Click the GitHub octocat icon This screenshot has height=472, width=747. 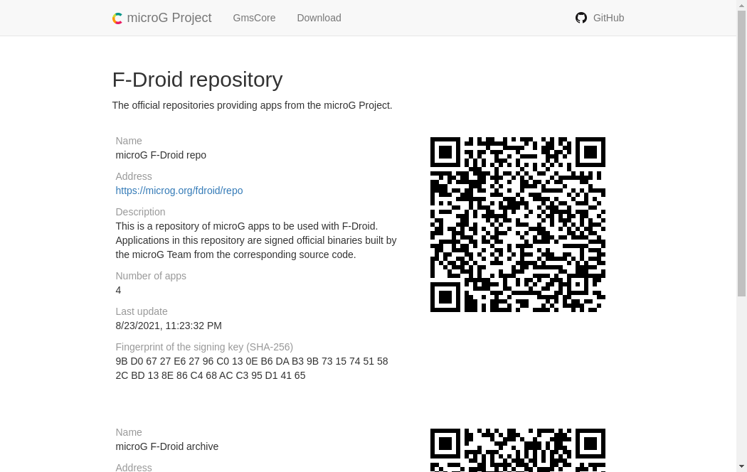point(581,18)
